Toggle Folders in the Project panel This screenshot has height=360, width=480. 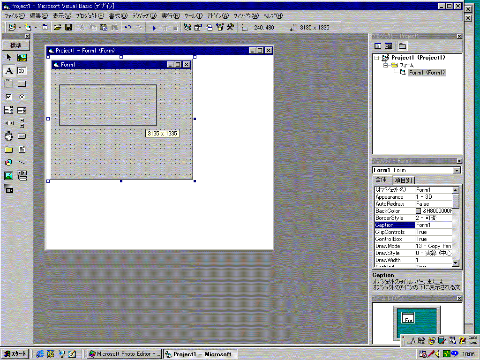coord(402,46)
